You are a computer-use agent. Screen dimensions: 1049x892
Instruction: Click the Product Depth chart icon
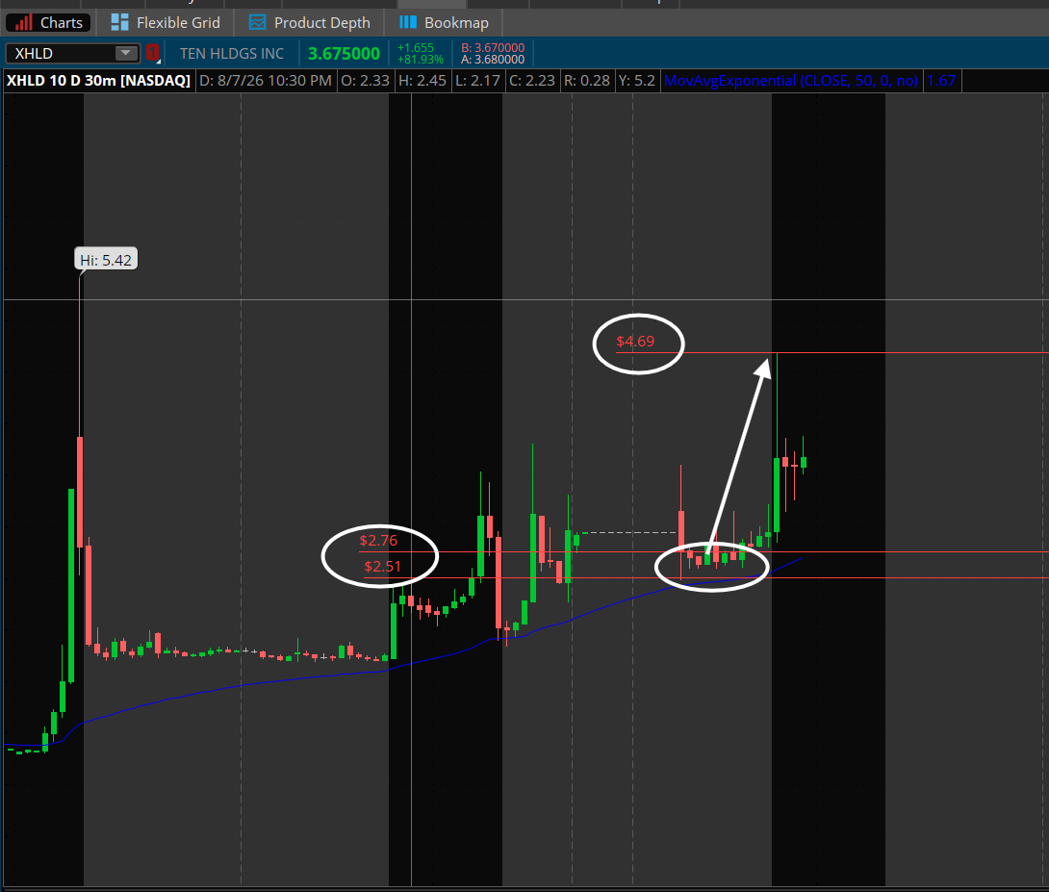pos(258,22)
